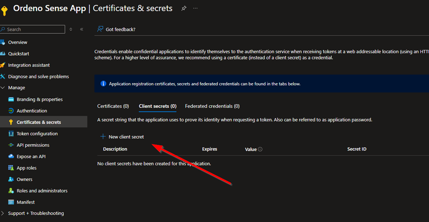Click the Certificates & secrets key icon in sidebar
The image size is (429, 222).
[11, 122]
